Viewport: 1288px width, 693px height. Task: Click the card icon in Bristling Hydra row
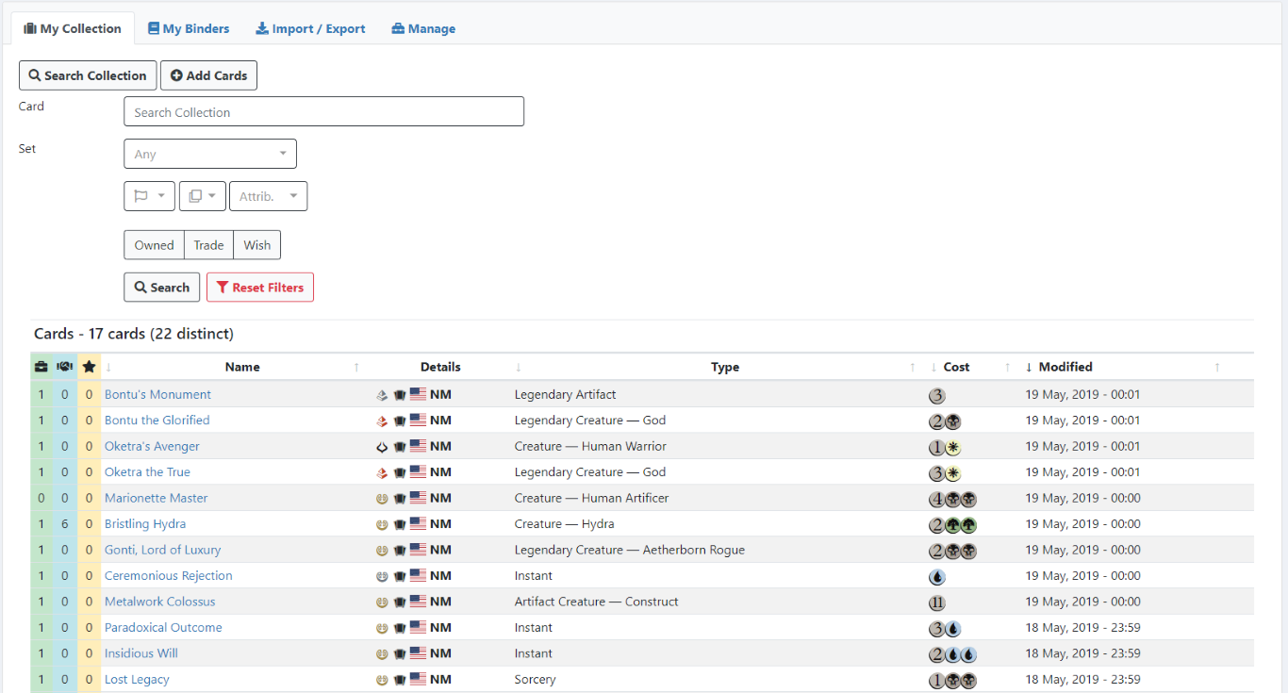point(400,524)
